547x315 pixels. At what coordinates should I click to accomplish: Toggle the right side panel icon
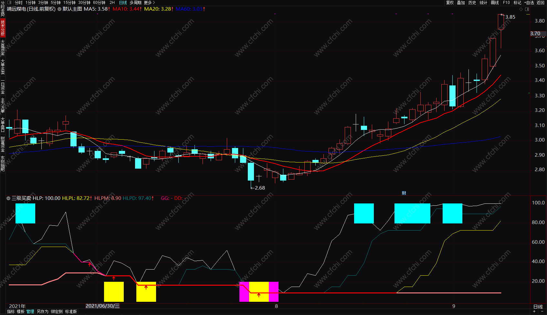[527, 9]
